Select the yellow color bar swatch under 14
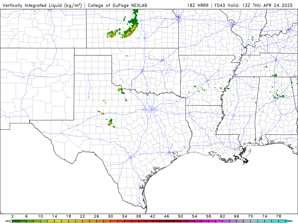The image size is (298, 223). [58, 221]
